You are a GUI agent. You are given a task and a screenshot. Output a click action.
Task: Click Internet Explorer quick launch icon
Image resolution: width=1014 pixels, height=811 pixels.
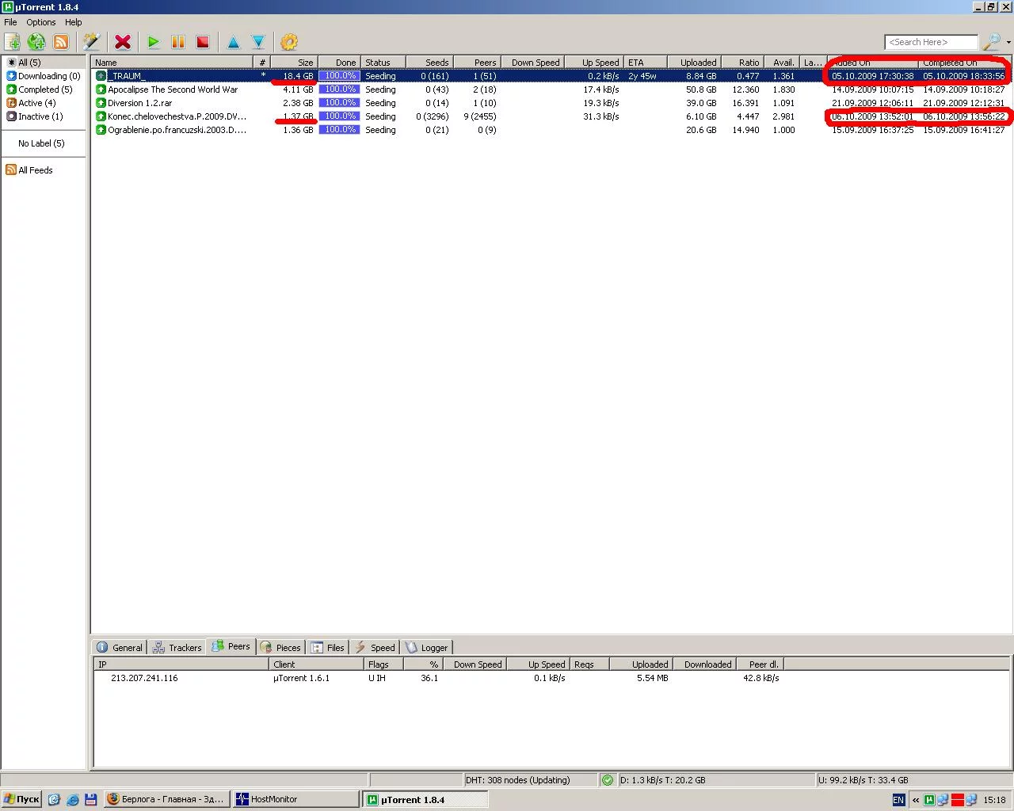(x=72, y=800)
